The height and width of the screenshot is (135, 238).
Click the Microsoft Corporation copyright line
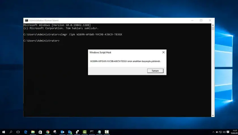tap(61, 28)
